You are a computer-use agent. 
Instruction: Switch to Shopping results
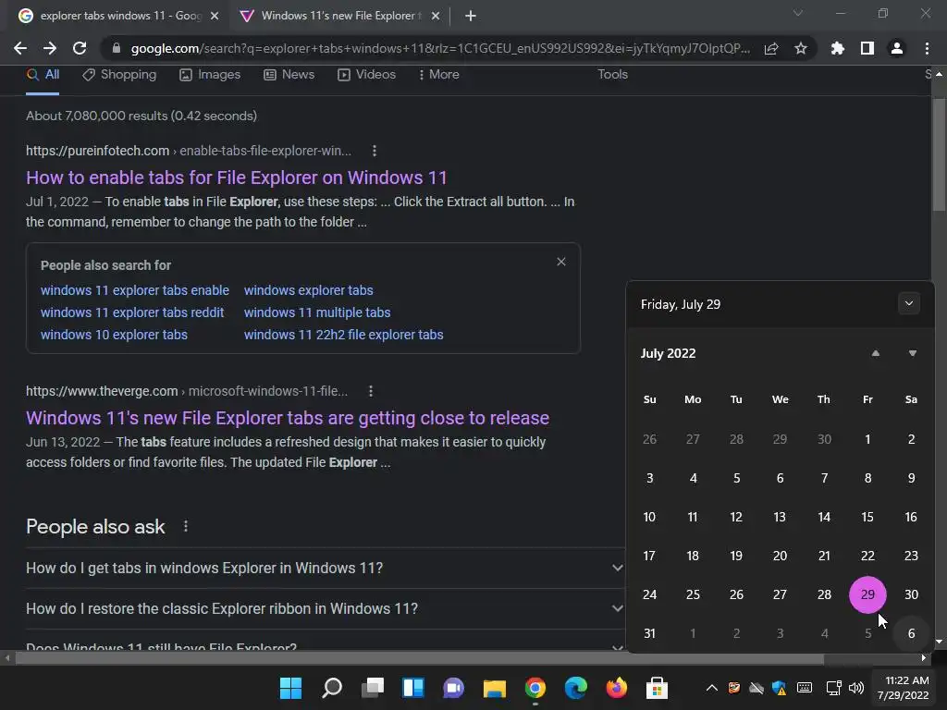point(119,75)
